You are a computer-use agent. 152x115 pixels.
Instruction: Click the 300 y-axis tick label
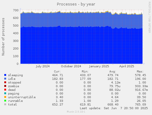(x=16, y=41)
